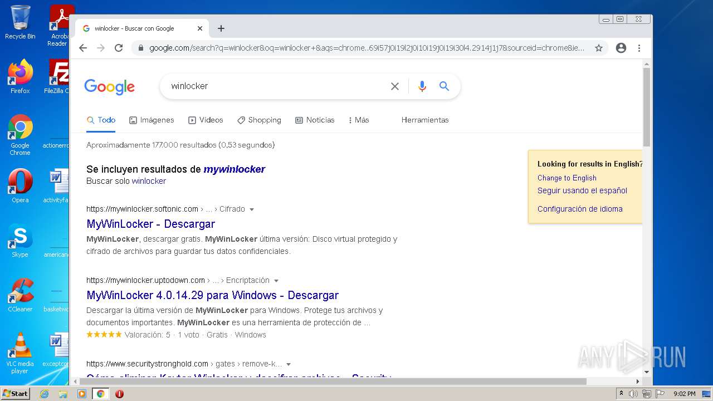Image resolution: width=713 pixels, height=401 pixels.
Task: Open the volume speaker tray icon
Action: 633,394
